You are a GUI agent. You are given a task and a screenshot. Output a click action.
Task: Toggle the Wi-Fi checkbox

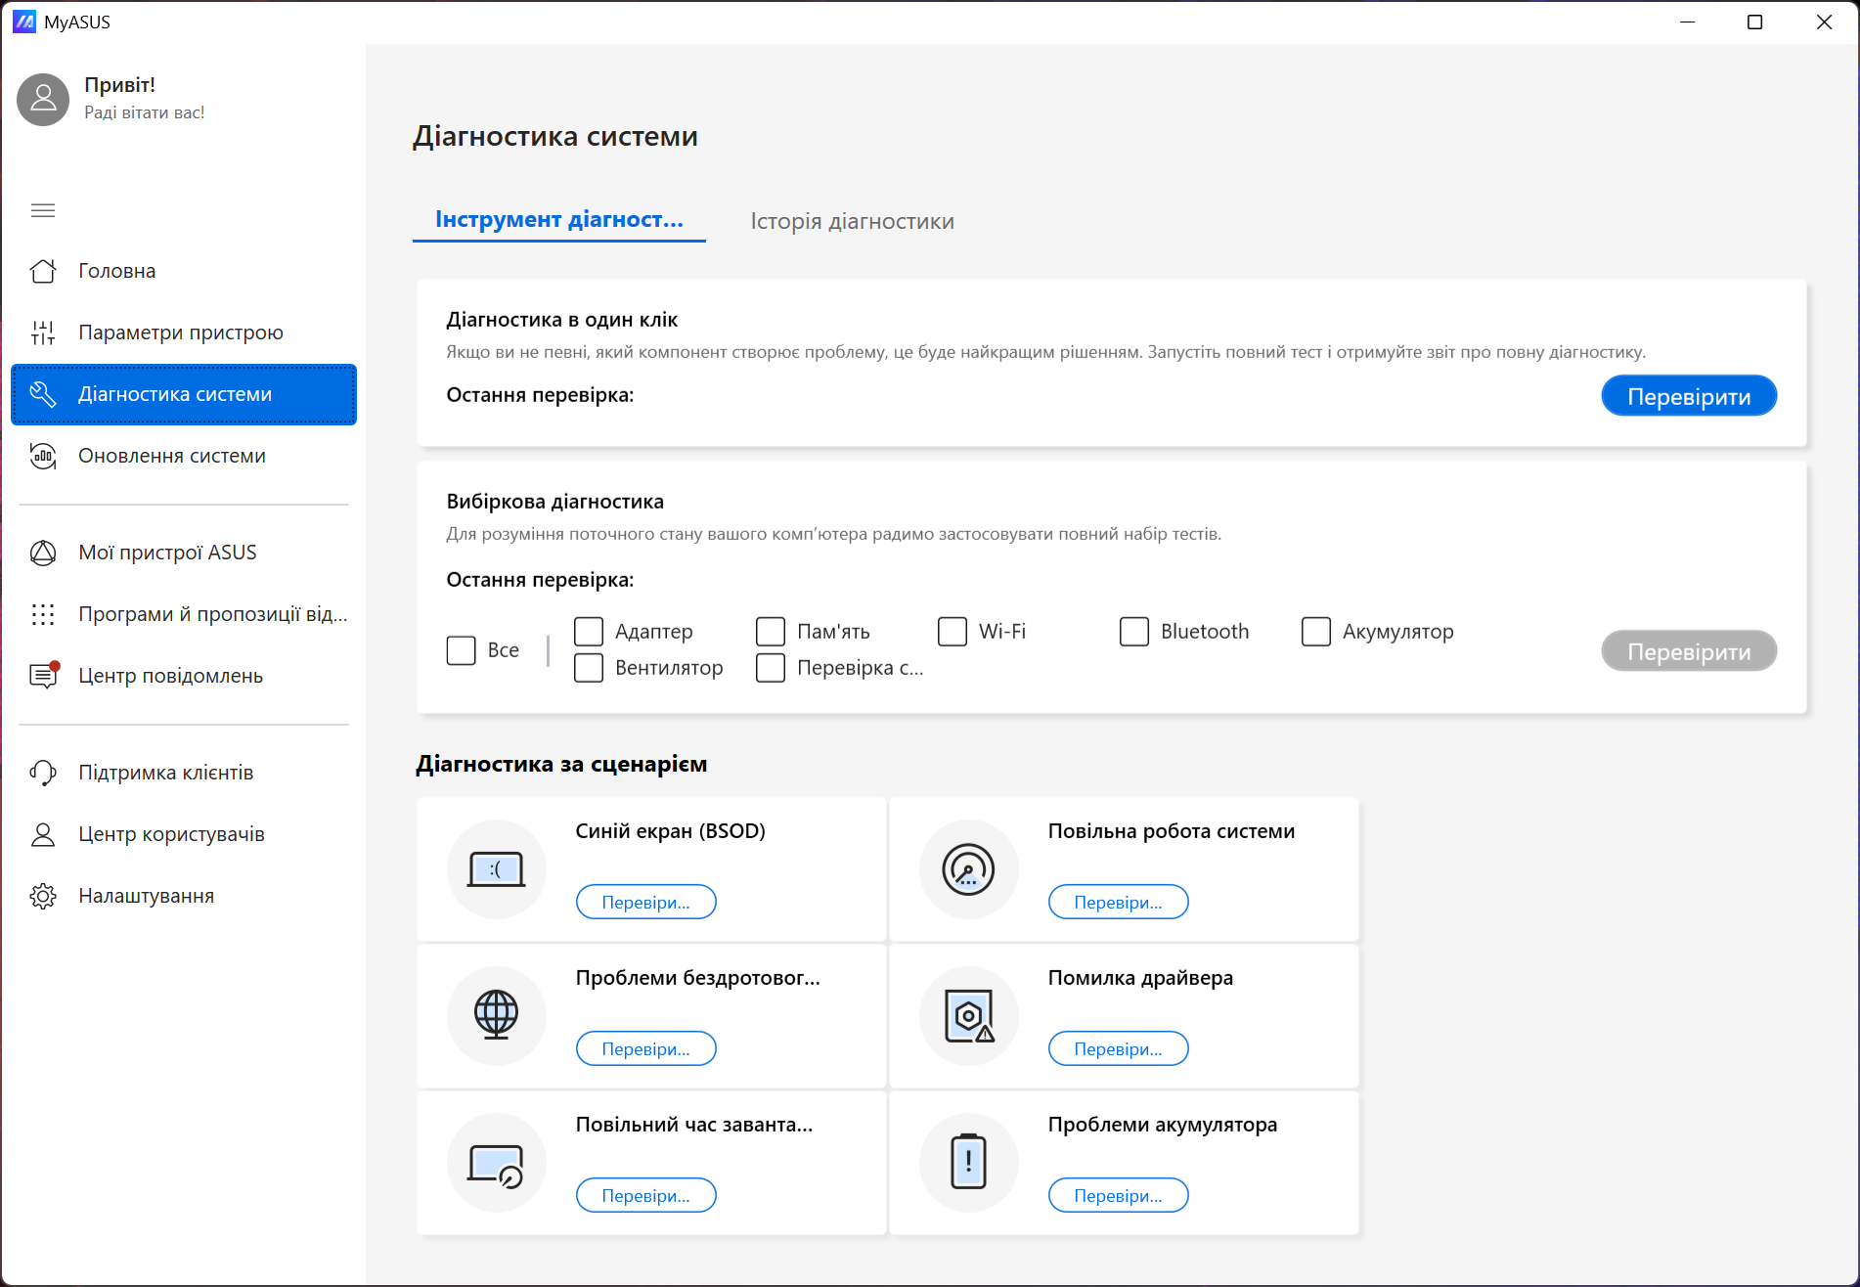(x=952, y=632)
